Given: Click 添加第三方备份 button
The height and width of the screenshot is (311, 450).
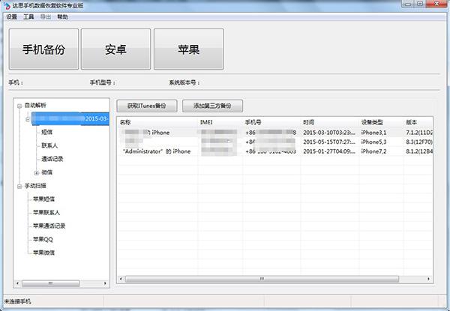Looking at the screenshot, I should [212, 106].
